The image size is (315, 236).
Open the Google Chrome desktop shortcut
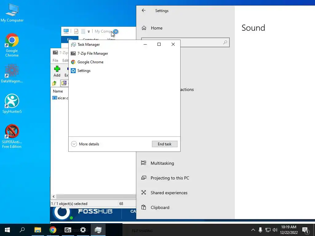(12, 45)
